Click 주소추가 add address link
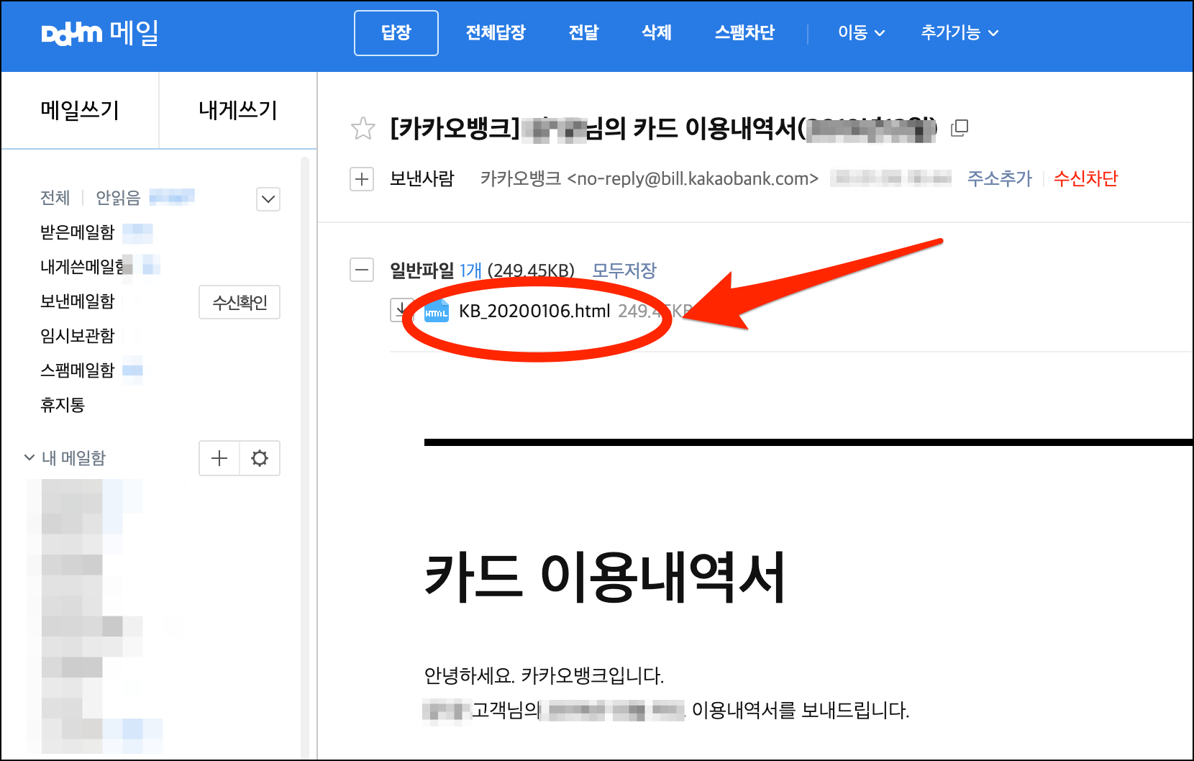Viewport: 1194px width, 761px height. [1000, 178]
